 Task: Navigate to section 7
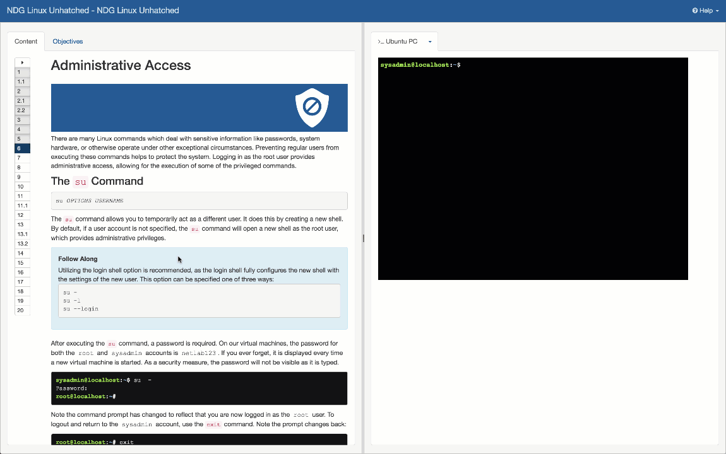[22, 158]
